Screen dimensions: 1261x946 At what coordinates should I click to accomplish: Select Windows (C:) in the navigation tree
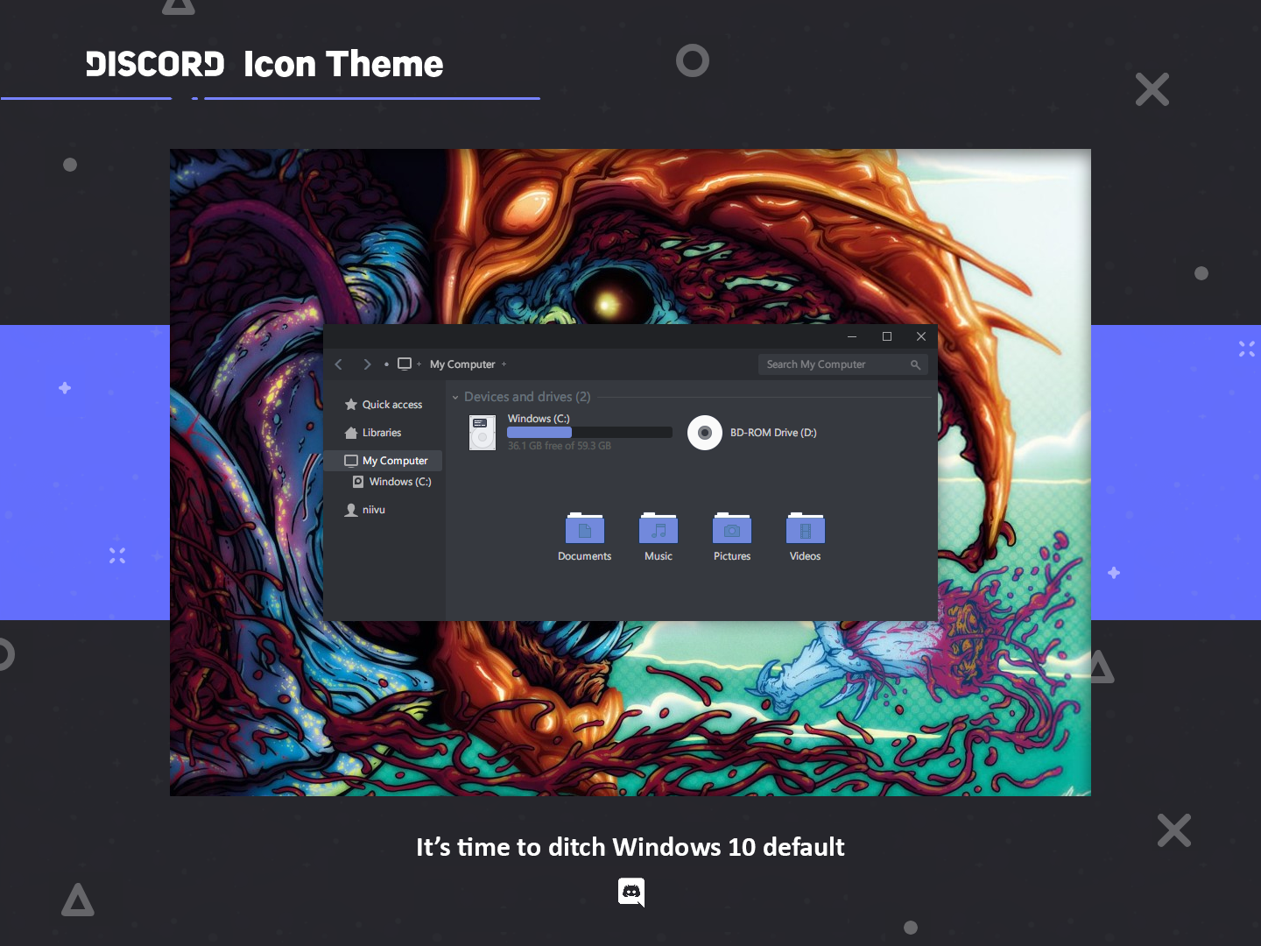coord(400,482)
